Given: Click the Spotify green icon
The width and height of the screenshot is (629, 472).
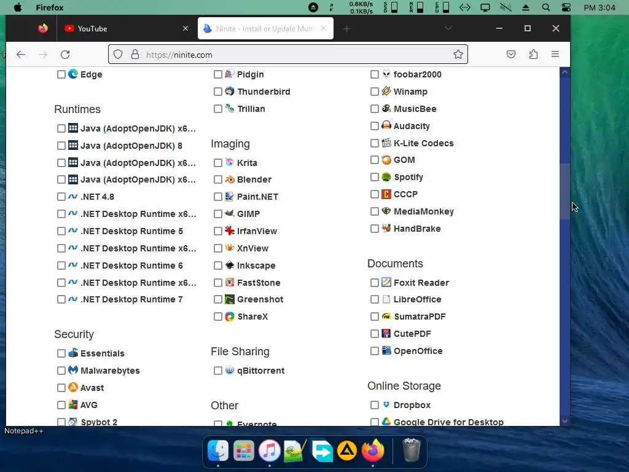Looking at the screenshot, I should pos(386,177).
